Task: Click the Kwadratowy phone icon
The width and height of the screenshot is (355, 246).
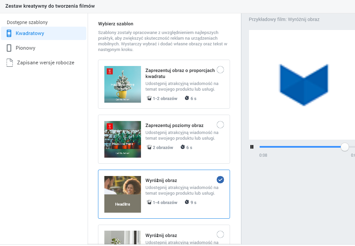Action: click(9, 33)
